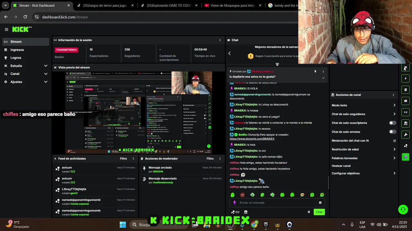Open the shop icon below message box
412x231 pixels.
click(x=246, y=212)
